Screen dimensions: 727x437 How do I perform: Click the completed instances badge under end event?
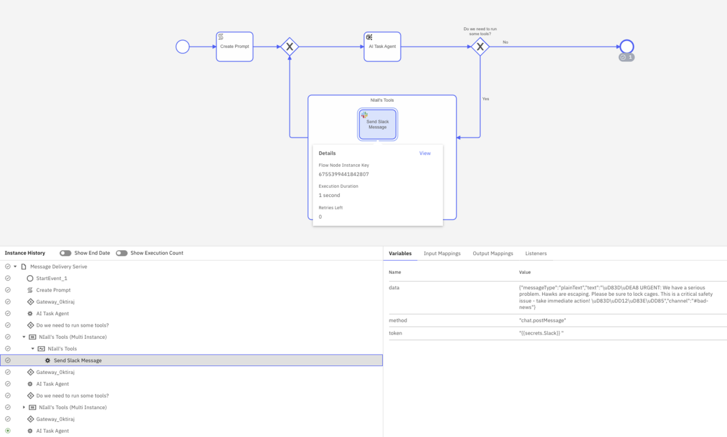pos(626,58)
